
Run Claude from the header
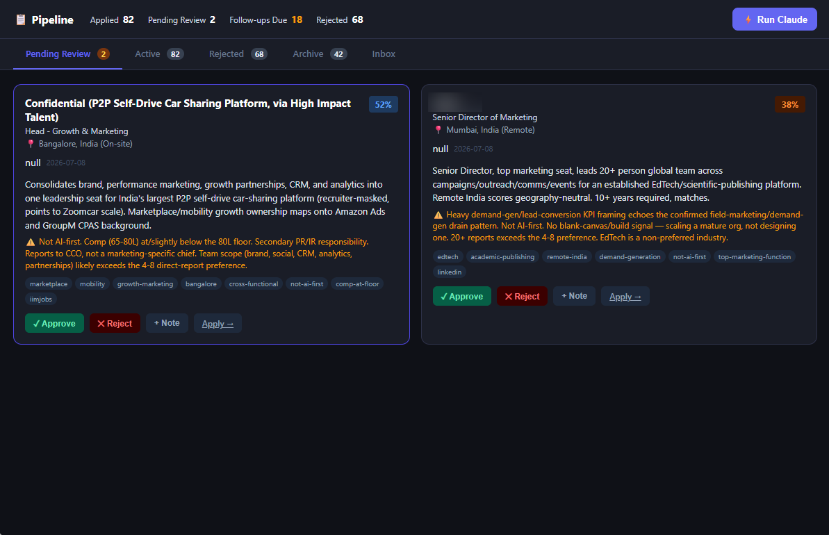point(775,19)
